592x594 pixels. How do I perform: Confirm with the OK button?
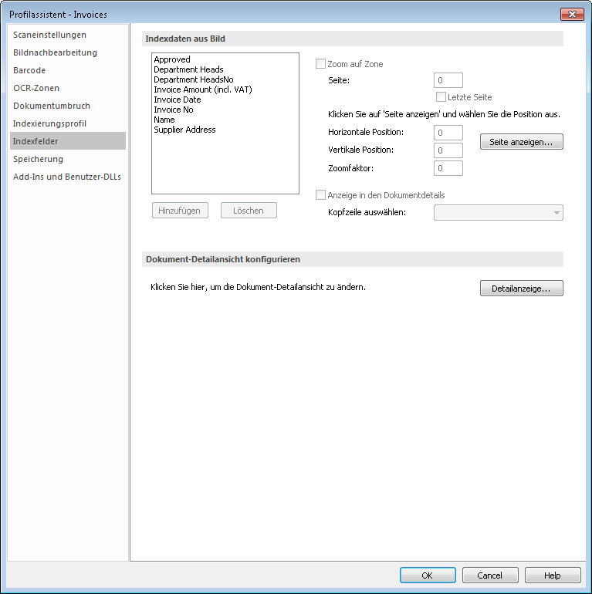[428, 575]
